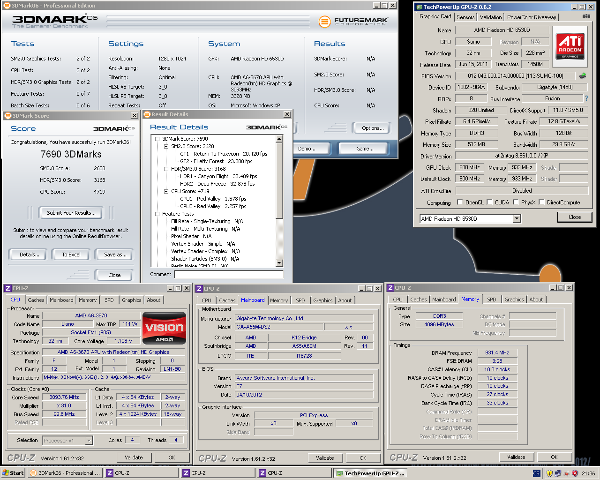Click the 3DMark Score window title icon
Image resolution: width=600 pixels, height=480 pixels.
coord(8,115)
